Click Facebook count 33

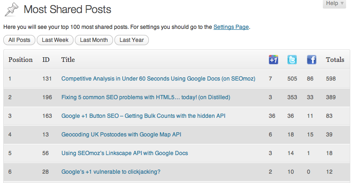click(x=310, y=97)
